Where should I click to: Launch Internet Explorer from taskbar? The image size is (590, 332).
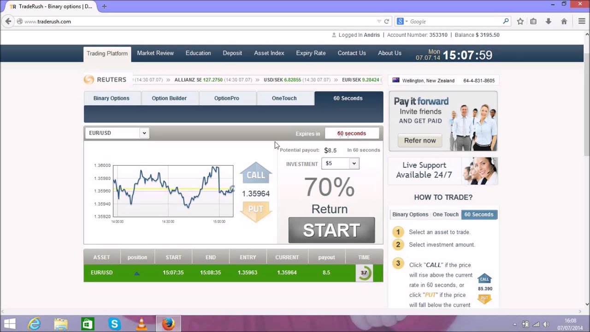35,324
